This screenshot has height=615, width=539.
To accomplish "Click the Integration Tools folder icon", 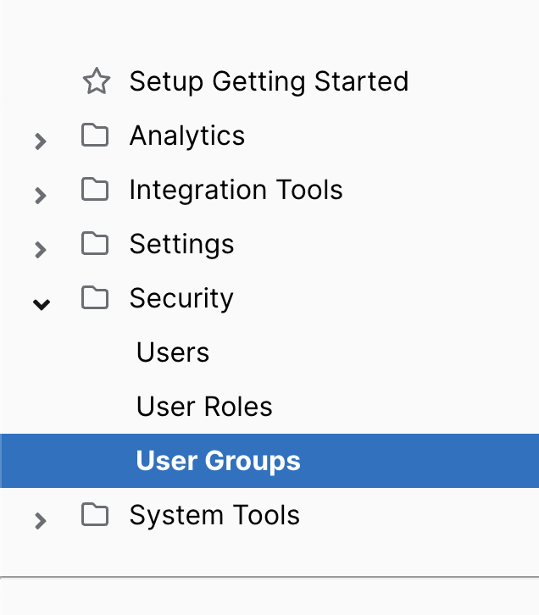I will coord(95,190).
